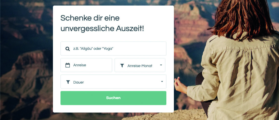This screenshot has width=279, height=120.
Task: Click the green Suchen button
Action: coord(113,98)
